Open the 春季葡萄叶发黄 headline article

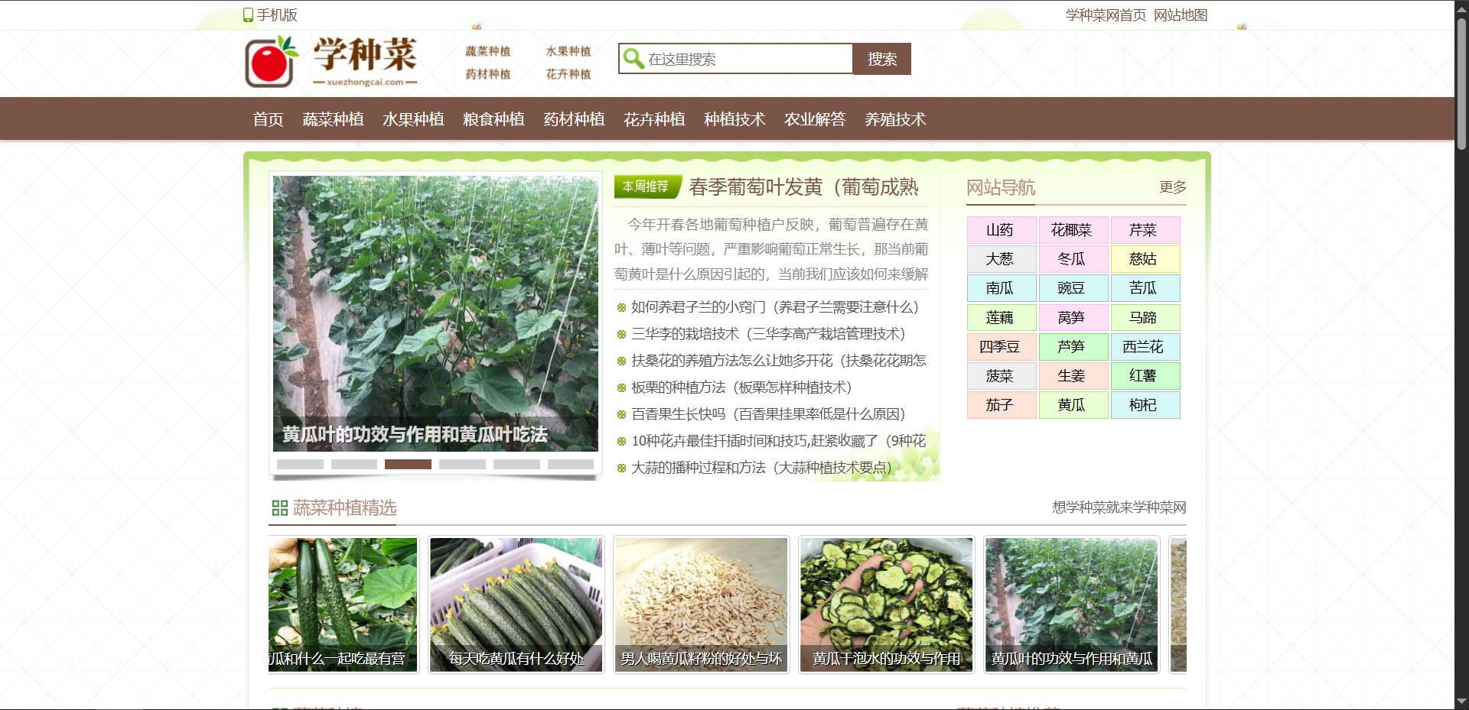pos(803,187)
